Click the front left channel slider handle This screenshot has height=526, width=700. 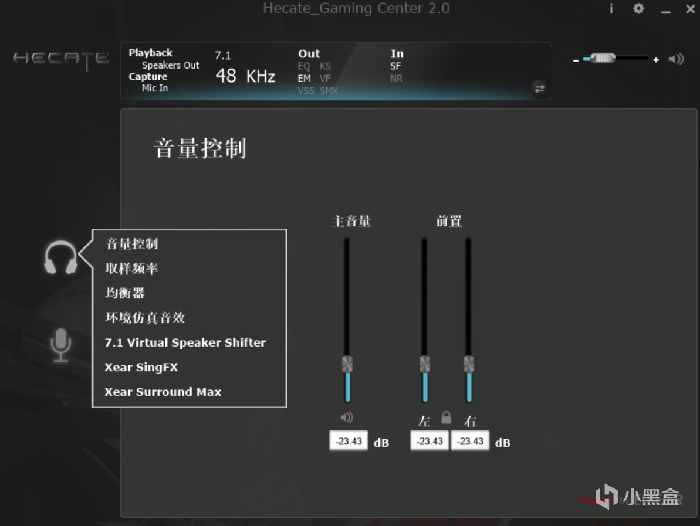point(425,364)
